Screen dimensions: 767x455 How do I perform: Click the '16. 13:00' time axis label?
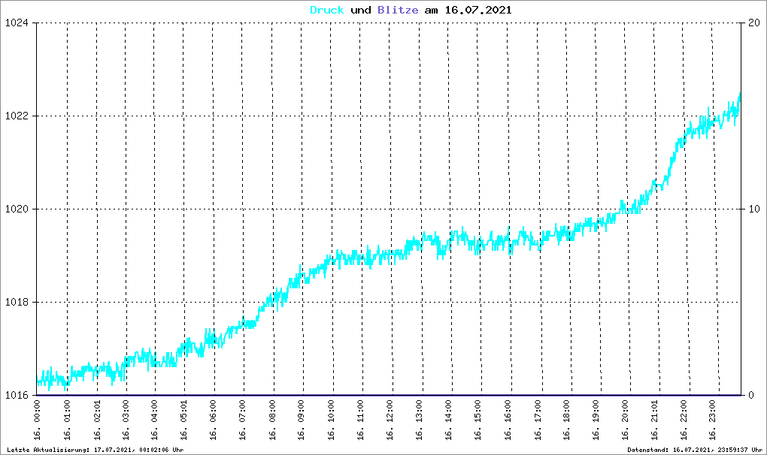pos(420,420)
